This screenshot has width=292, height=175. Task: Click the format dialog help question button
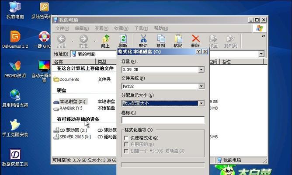198,52
